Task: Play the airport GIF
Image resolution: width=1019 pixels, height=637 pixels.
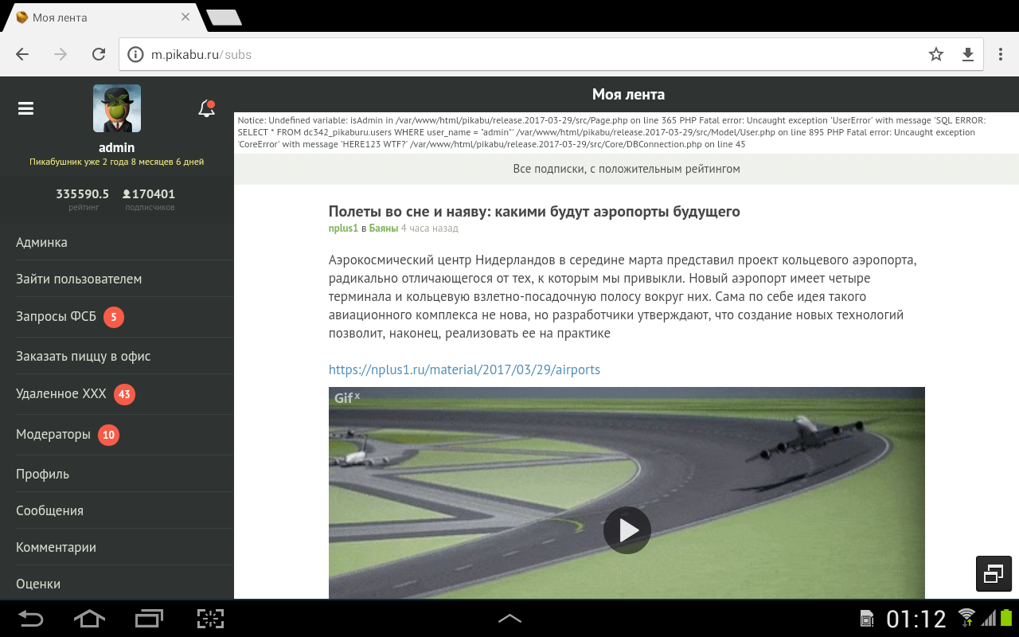Action: point(627,530)
